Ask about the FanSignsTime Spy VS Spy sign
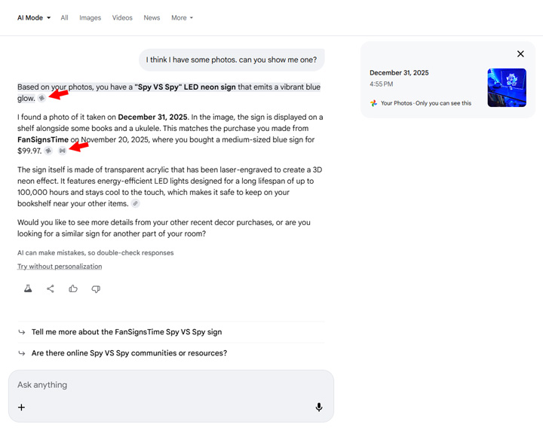The width and height of the screenshot is (543, 433). click(127, 332)
